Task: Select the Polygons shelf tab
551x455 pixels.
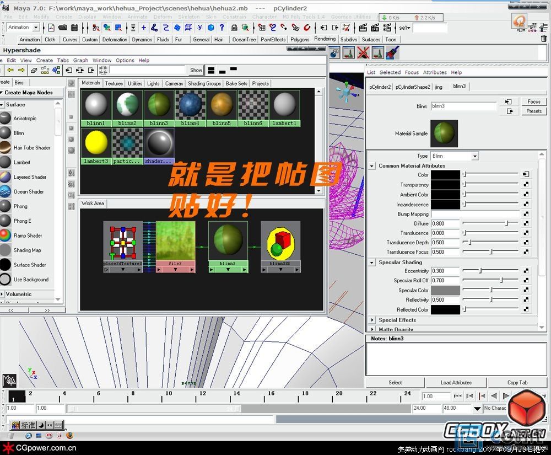Action: pyautogui.click(x=300, y=39)
